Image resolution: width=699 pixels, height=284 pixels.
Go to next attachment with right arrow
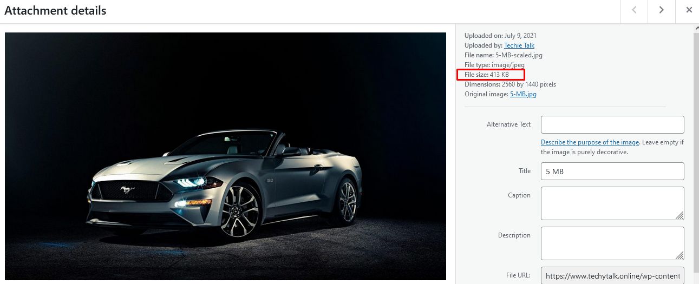pyautogui.click(x=661, y=10)
